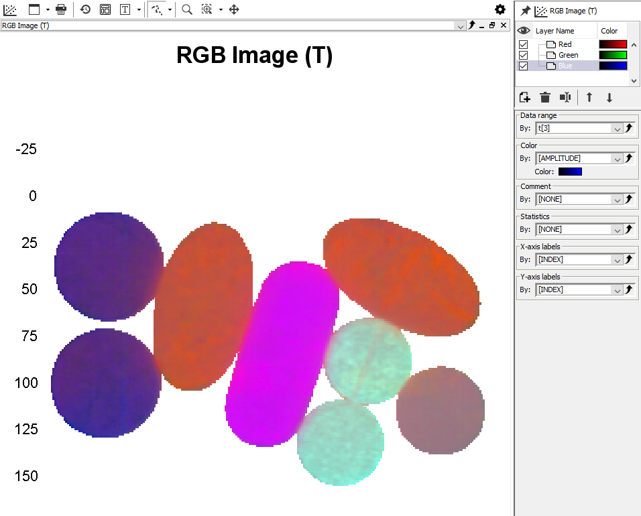Open the Data range By dropdown

(617, 129)
